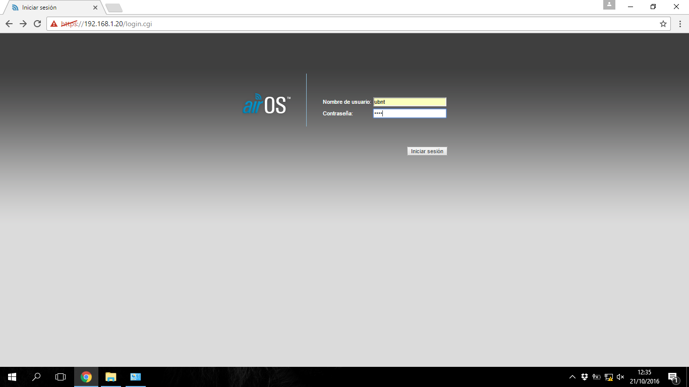The height and width of the screenshot is (387, 689).
Task: Click the airOS logo
Action: 266,104
